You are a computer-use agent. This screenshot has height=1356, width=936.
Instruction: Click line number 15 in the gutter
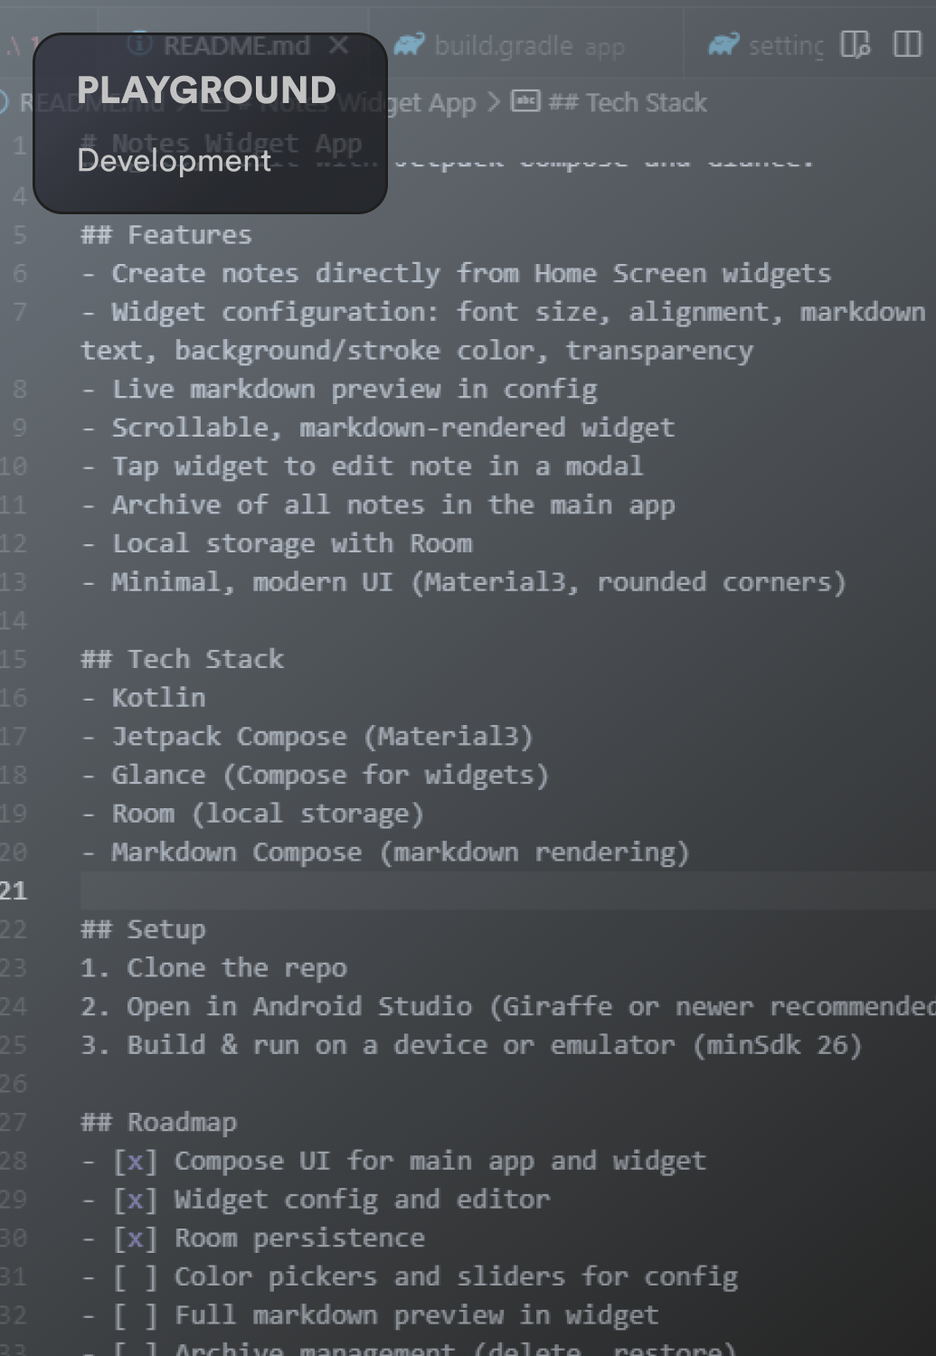coord(14,659)
